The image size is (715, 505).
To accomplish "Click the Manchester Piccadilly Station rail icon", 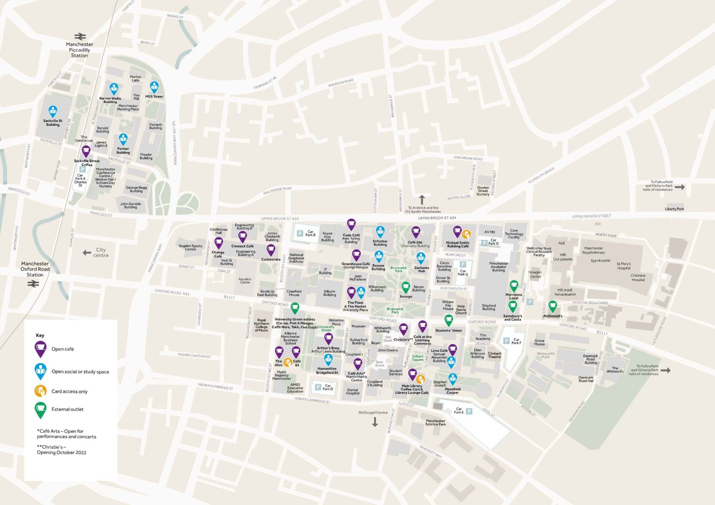I will 80,36.
